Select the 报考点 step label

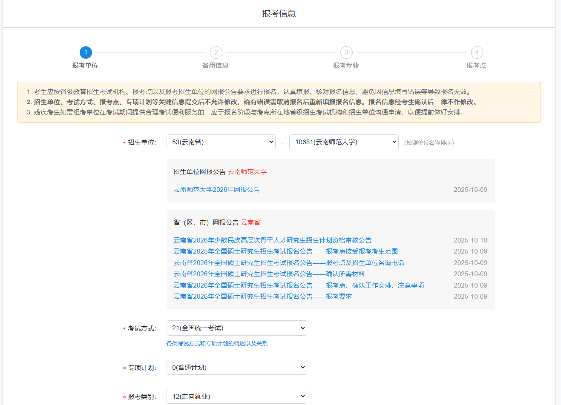476,66
